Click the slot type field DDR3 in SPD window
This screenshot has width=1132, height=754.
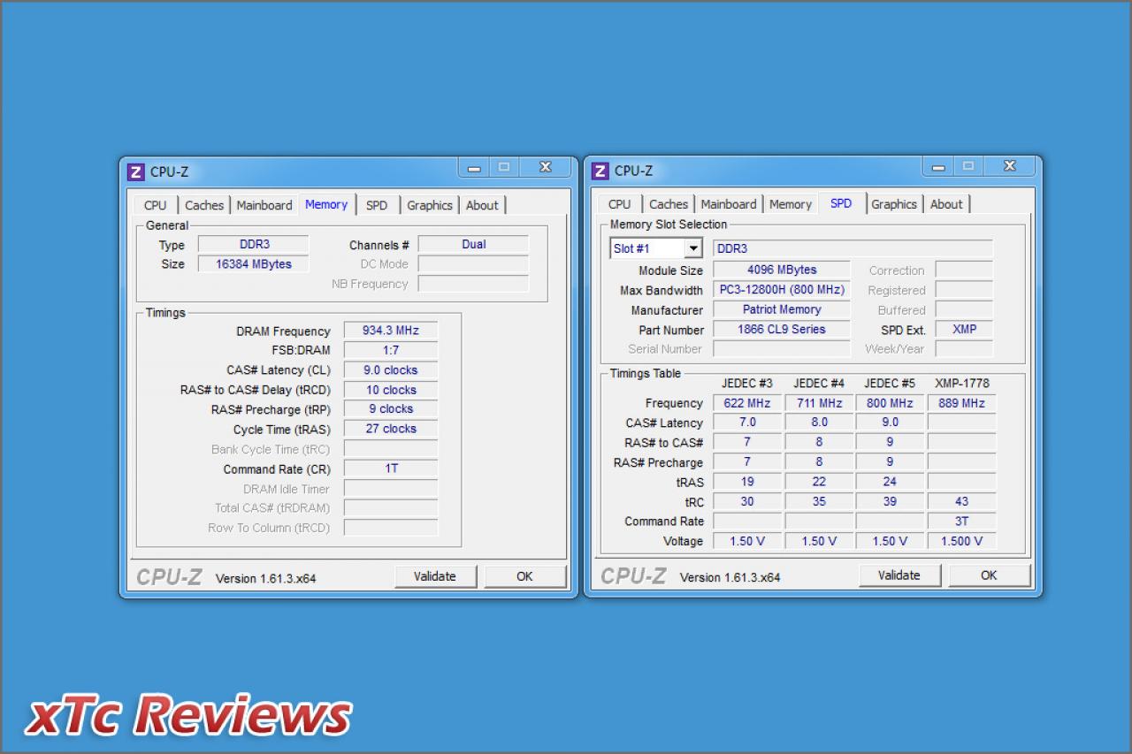(x=853, y=248)
